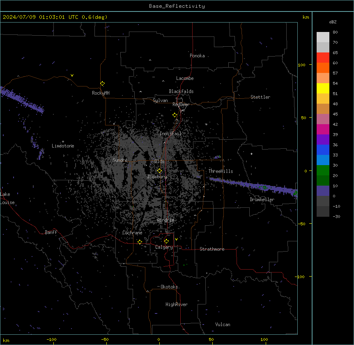Click the dBZ legend heading
Screen dimensions: 354x345
(x=333, y=22)
